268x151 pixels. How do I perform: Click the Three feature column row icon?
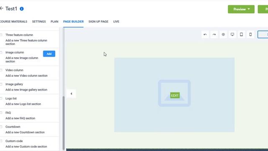coord(1,35)
